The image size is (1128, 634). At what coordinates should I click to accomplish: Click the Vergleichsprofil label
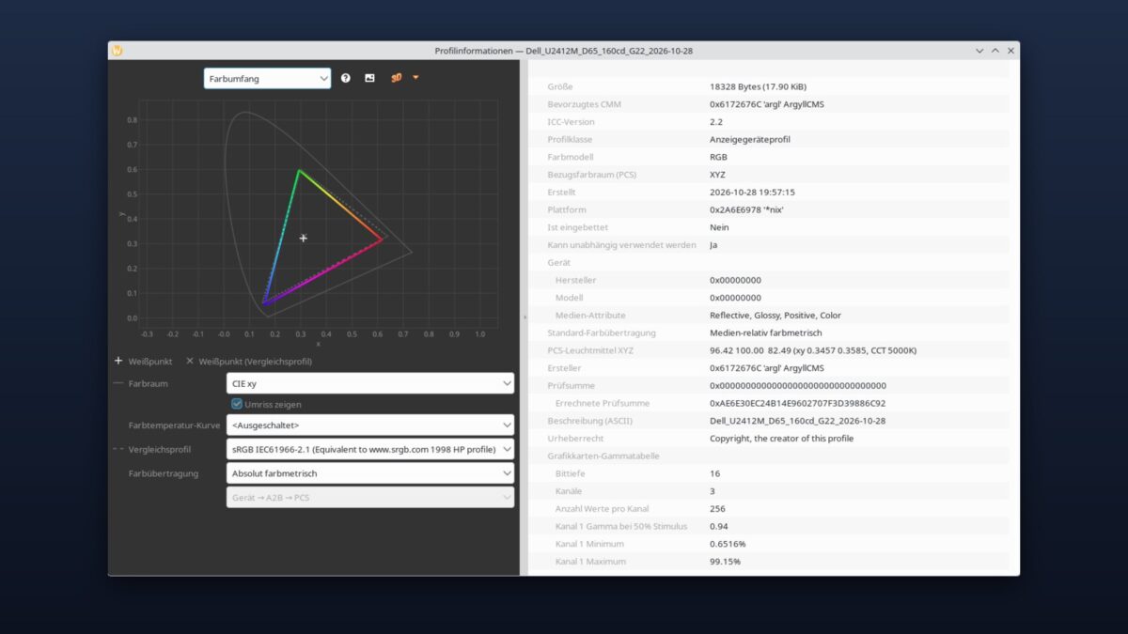(160, 449)
